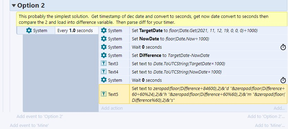Select the Text4 object icon

coord(104,72)
